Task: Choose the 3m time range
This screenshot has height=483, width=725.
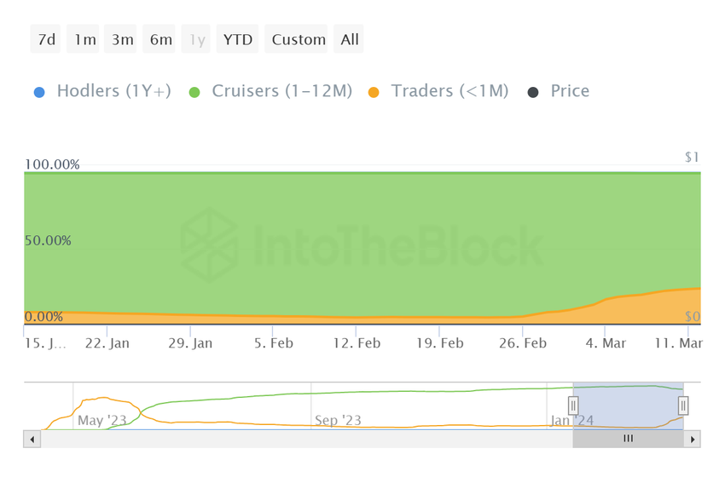Action: 122,39
